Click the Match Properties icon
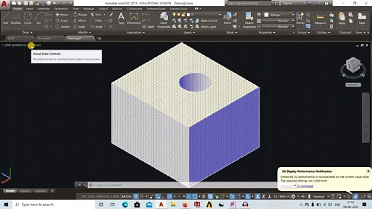This screenshot has height=209, width=372. coord(249,20)
